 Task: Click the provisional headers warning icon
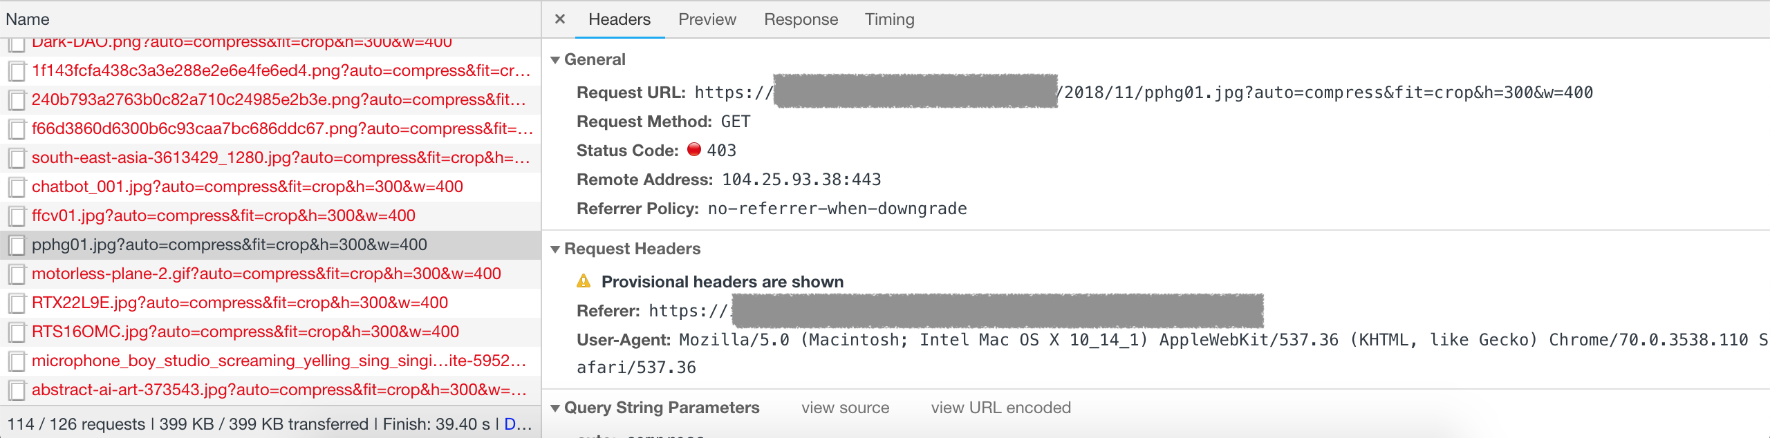584,281
